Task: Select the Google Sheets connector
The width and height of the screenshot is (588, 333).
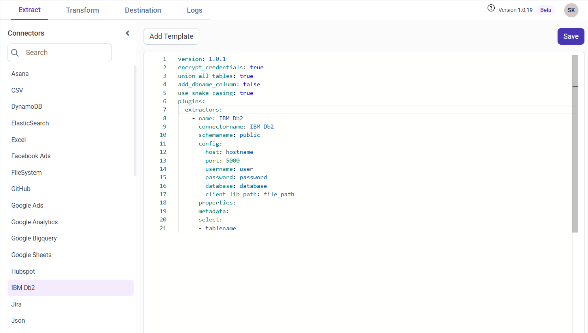Action: click(x=31, y=255)
